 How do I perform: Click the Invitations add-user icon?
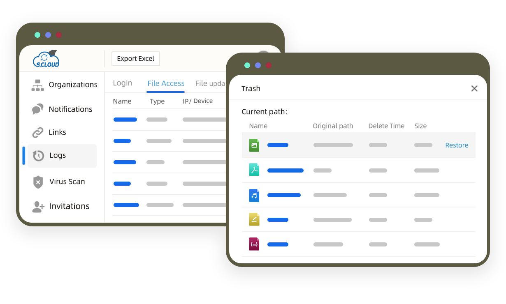(38, 206)
